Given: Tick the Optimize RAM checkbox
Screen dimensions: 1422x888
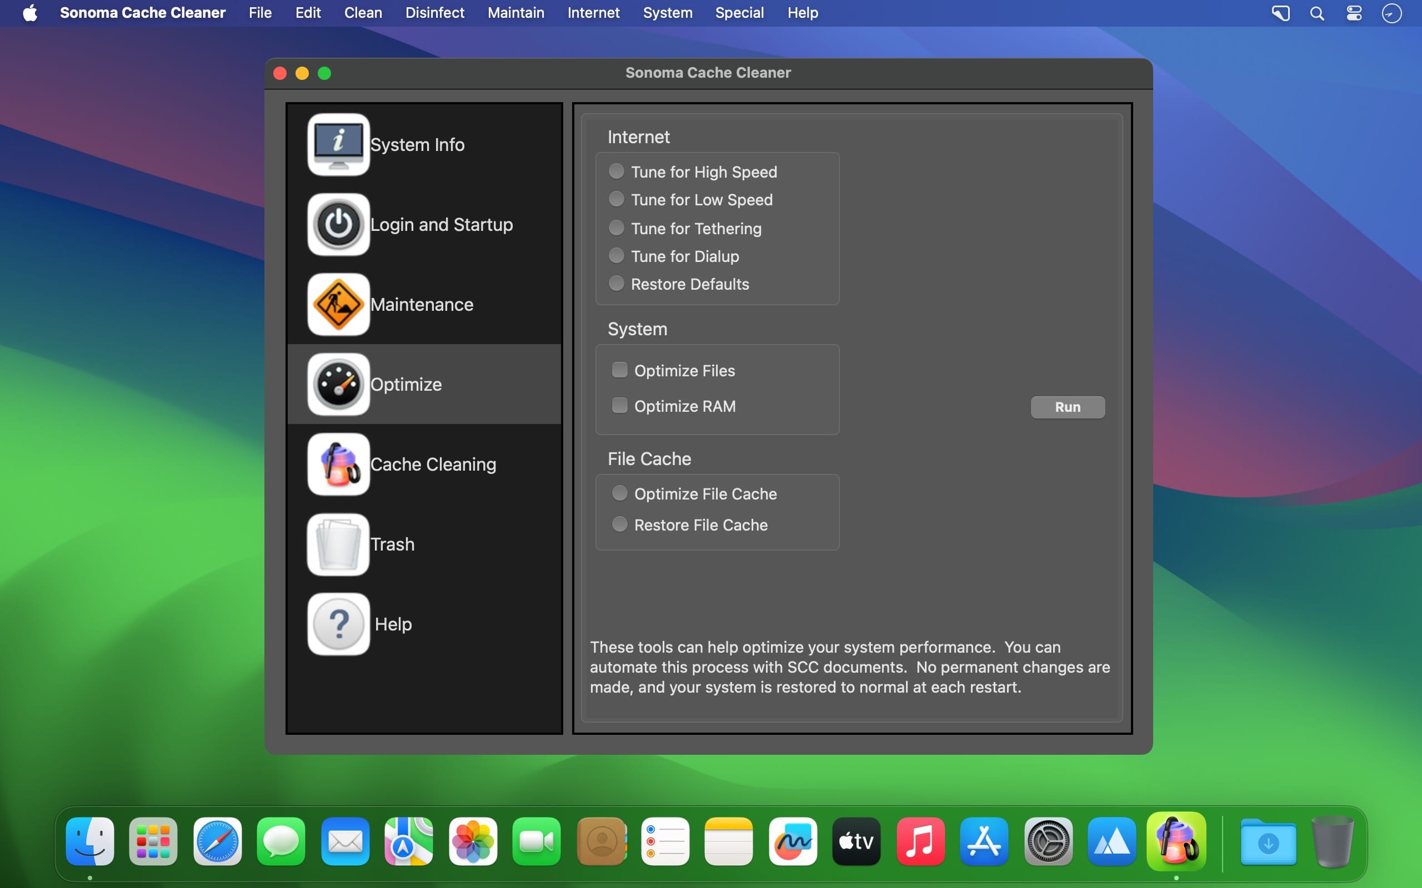Looking at the screenshot, I should coord(619,405).
